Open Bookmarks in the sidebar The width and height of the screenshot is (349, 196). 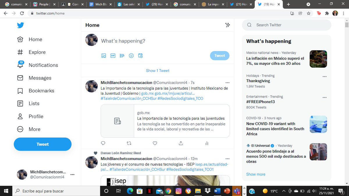click(x=36, y=91)
